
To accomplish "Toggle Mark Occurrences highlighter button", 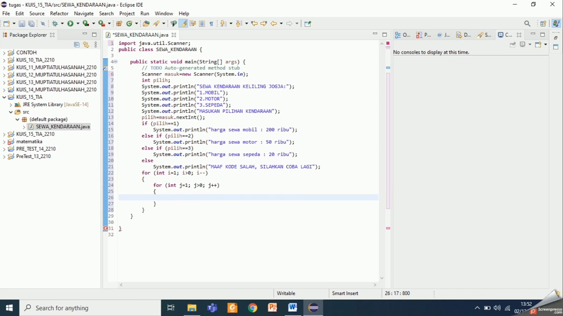I will [183, 24].
